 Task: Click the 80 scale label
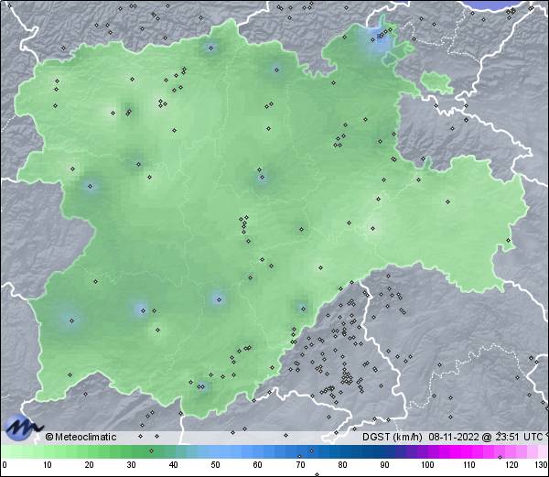click(x=342, y=465)
